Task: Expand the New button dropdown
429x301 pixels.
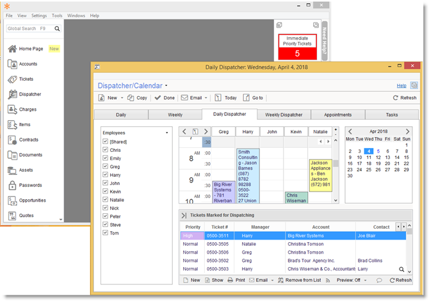Action: click(x=122, y=98)
